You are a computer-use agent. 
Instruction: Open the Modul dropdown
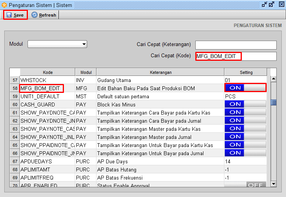point(57,44)
